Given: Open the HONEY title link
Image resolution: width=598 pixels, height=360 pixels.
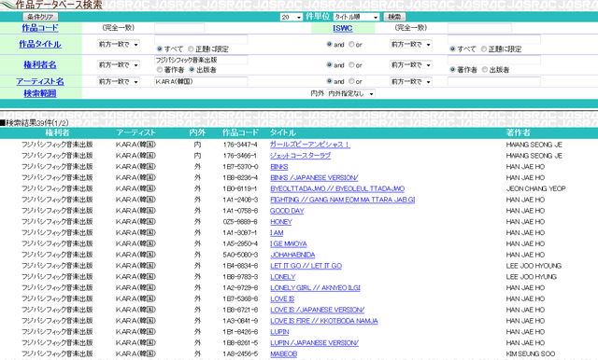Looking at the screenshot, I should (281, 222).
